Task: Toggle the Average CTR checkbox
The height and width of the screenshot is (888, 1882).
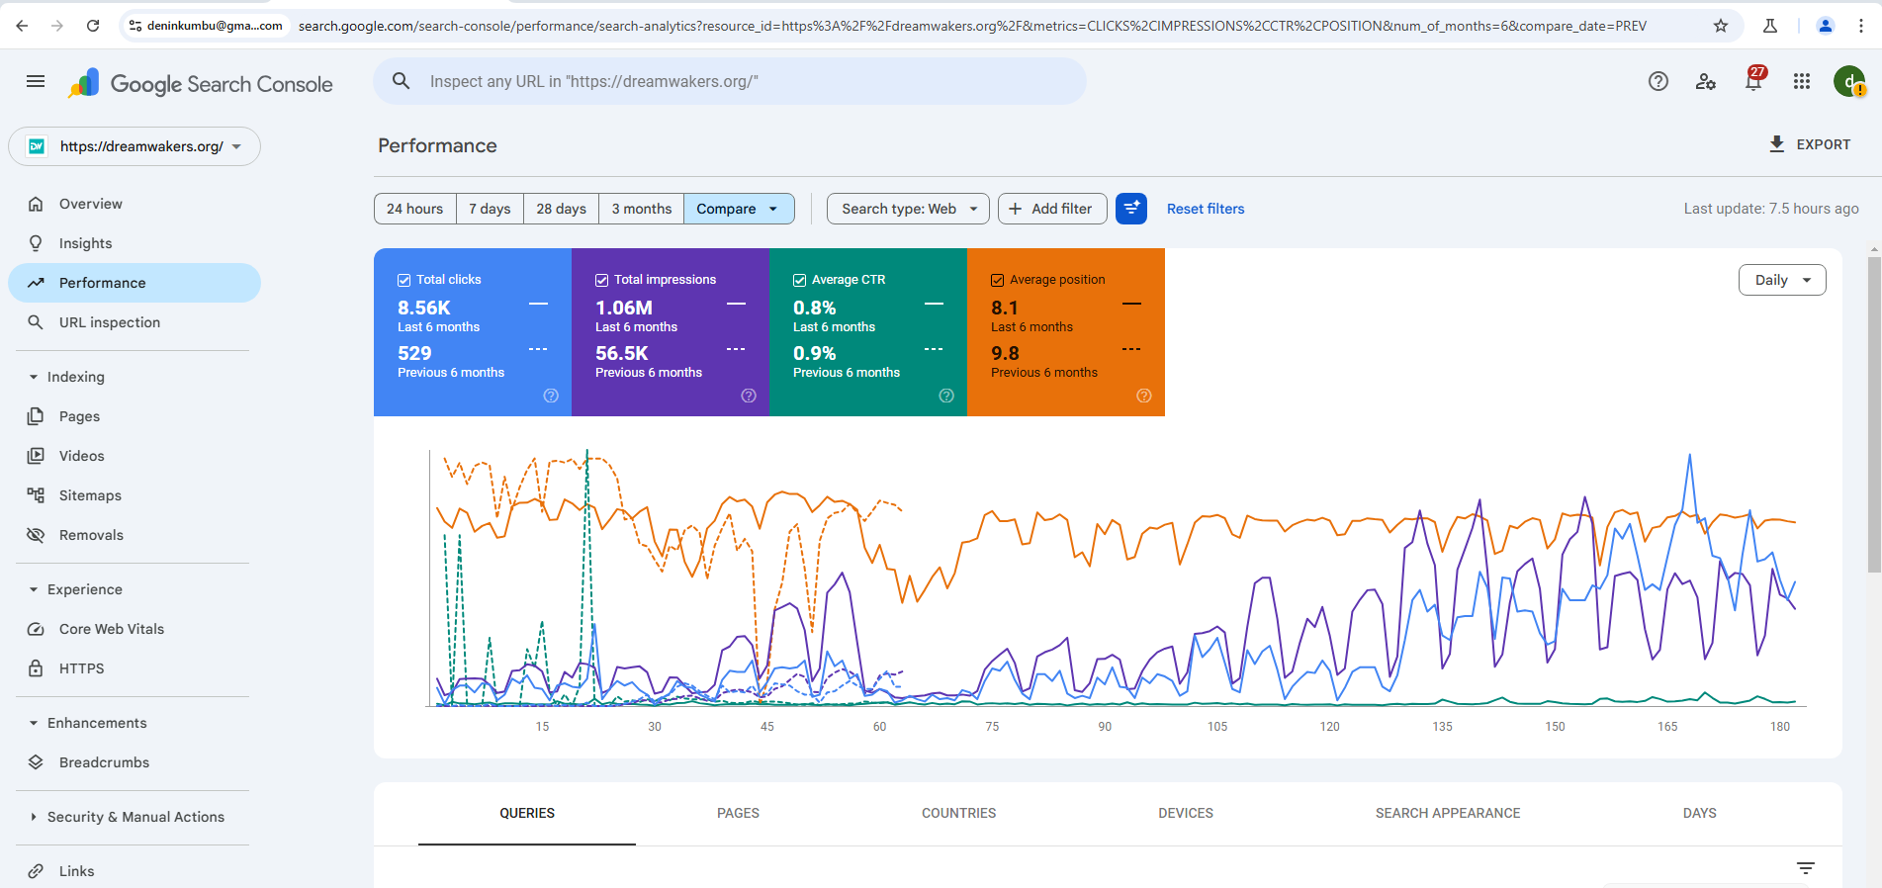Action: click(799, 280)
